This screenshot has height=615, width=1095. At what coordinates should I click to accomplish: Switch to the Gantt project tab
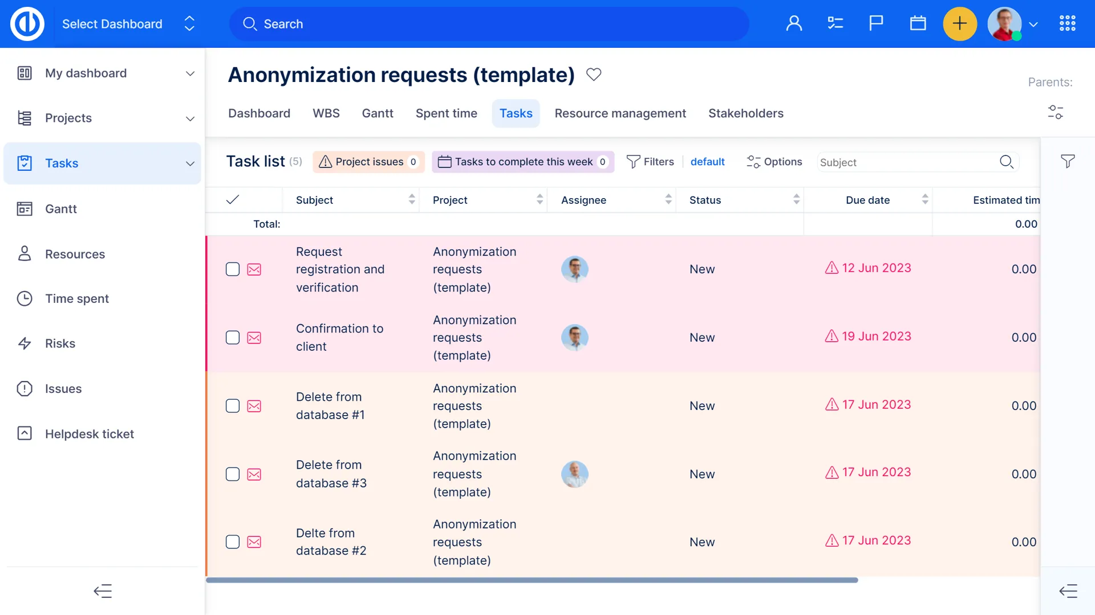(x=378, y=113)
